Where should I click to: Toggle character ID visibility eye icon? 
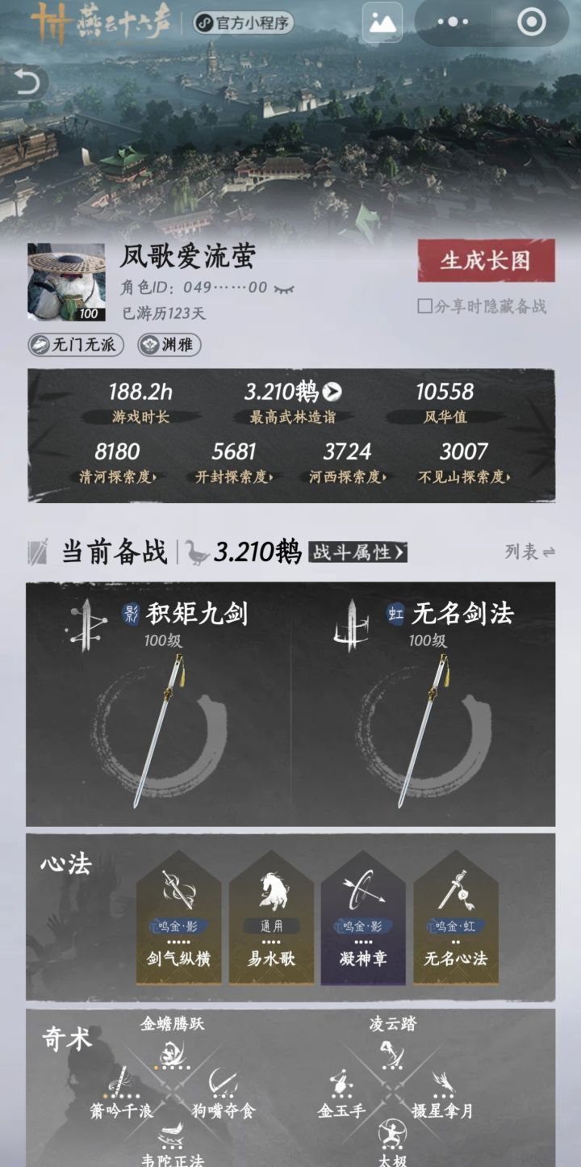point(284,288)
